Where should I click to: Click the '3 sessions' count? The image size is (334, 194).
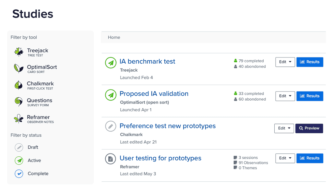[x=248, y=158]
